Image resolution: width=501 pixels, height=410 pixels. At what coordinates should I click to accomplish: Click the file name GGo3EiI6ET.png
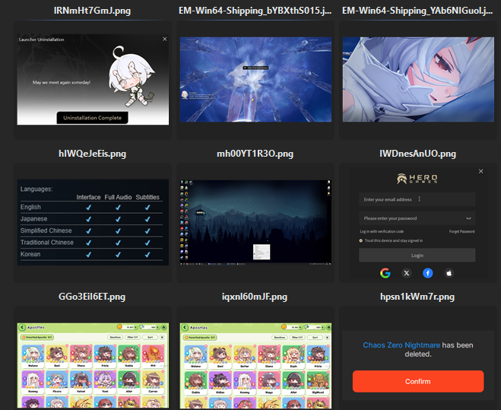tap(92, 297)
